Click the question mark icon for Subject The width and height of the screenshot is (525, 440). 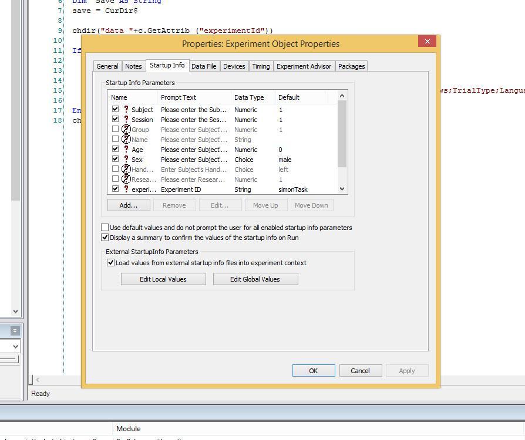tap(126, 109)
